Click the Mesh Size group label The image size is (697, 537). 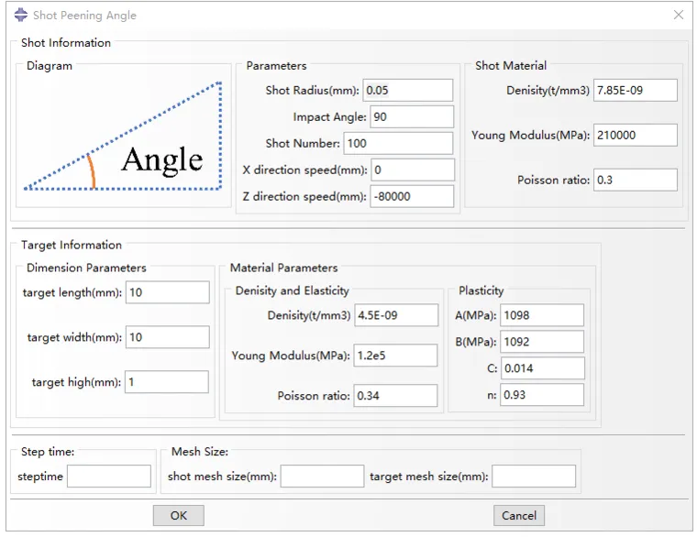200,451
